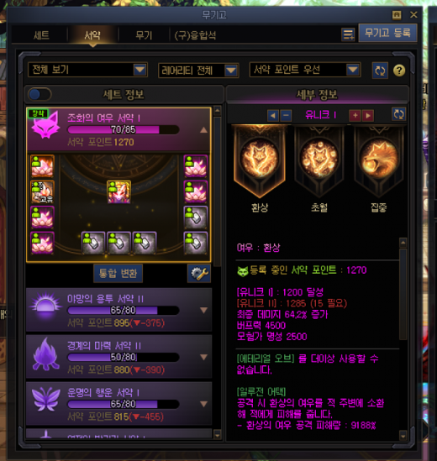Toggle the 세트 정보 switch
Image resolution: width=437 pixels, height=461 pixels.
[x=39, y=94]
